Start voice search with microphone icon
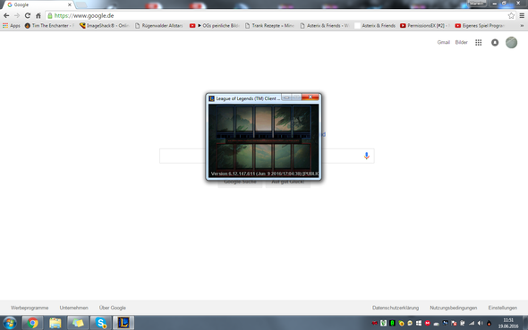This screenshot has height=330, width=528. 366,156
